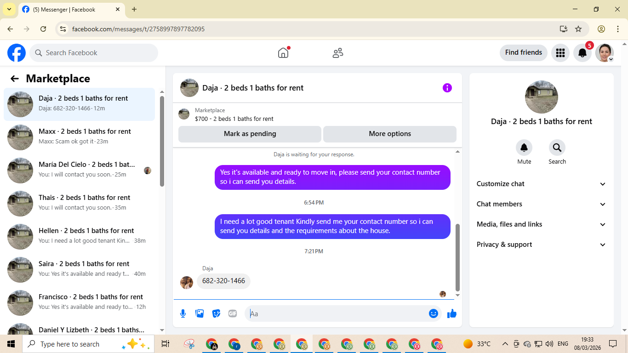
Task: Open the account profile picture menu
Action: pos(605,53)
